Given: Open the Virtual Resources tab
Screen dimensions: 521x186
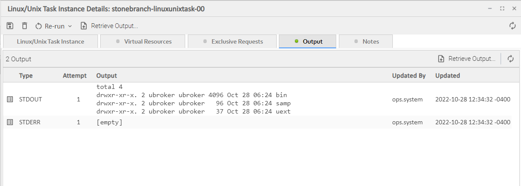Looking at the screenshot, I should 143,41.
